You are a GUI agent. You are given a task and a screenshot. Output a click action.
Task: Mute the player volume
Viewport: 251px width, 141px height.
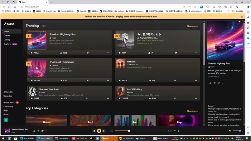[x=230, y=131]
